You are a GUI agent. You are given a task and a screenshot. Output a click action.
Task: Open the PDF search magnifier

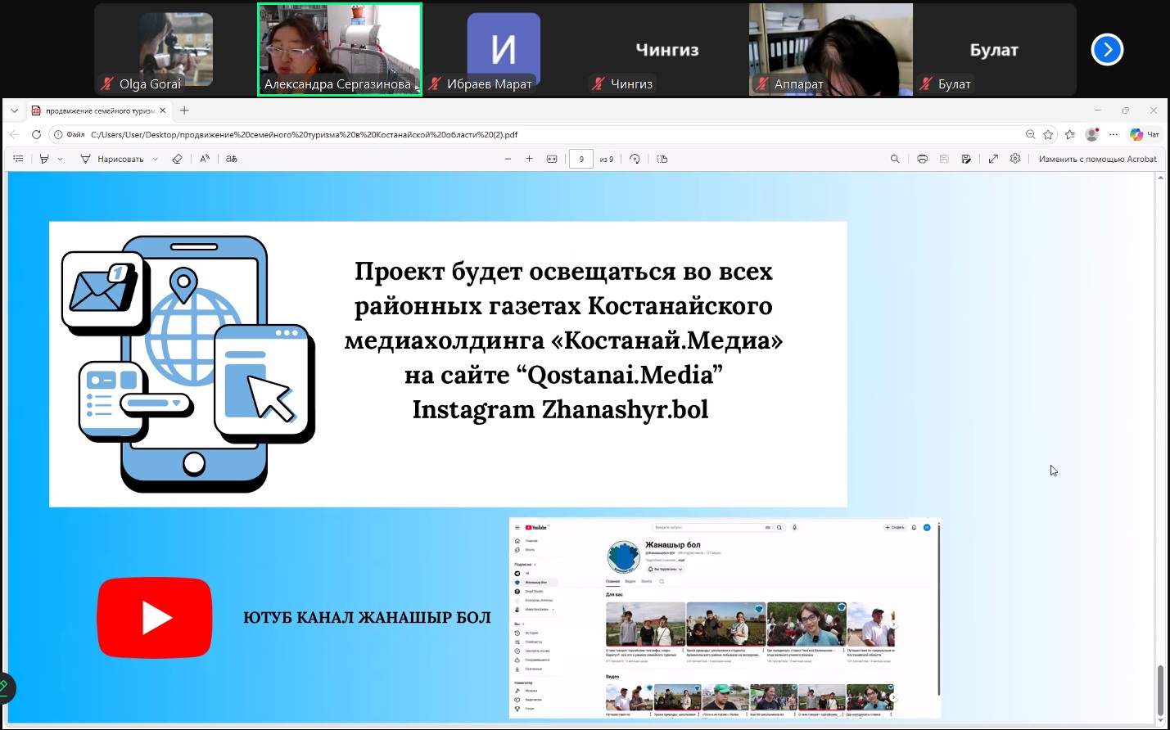click(x=895, y=159)
